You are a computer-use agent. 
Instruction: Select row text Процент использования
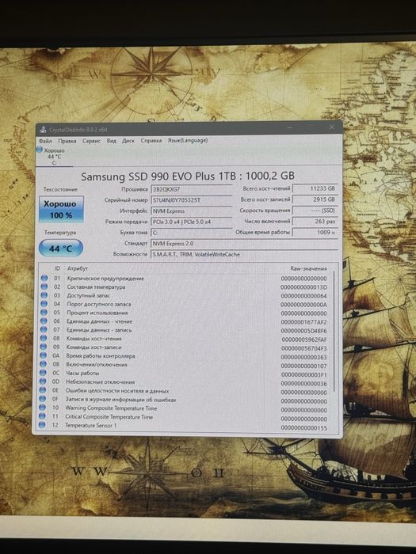[x=97, y=313]
